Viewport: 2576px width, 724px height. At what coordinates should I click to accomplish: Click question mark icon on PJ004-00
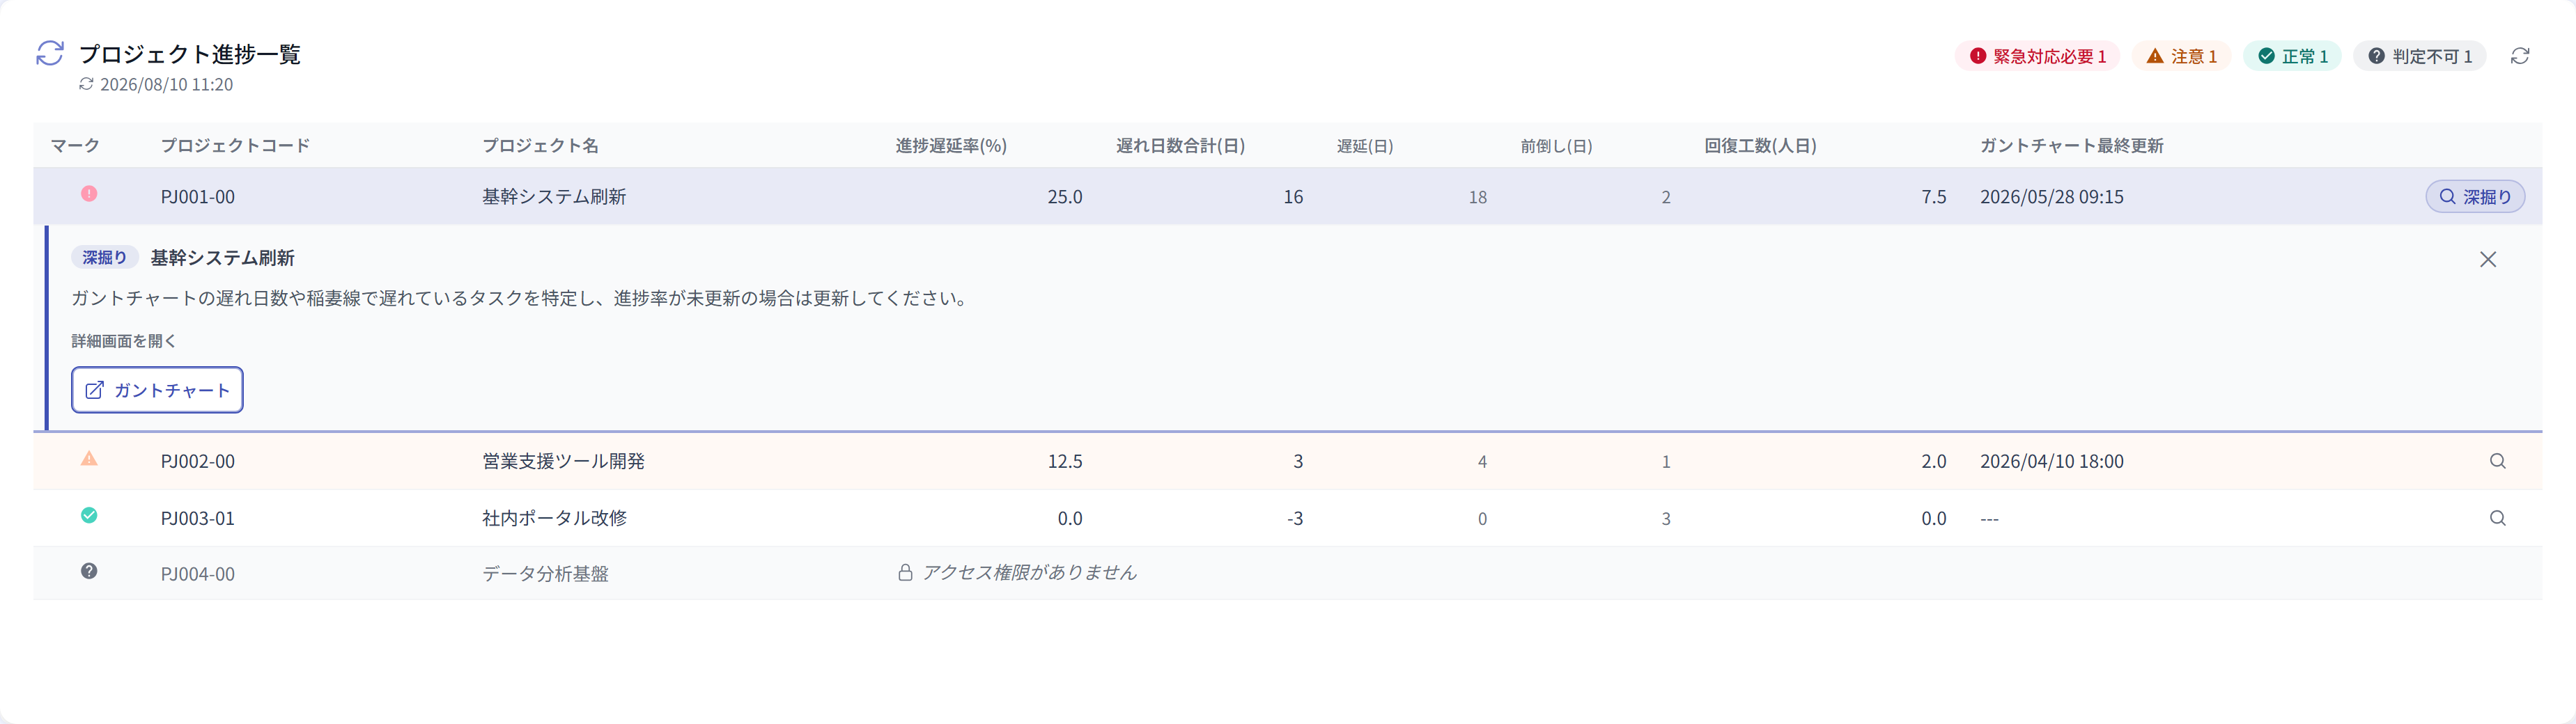(x=89, y=571)
